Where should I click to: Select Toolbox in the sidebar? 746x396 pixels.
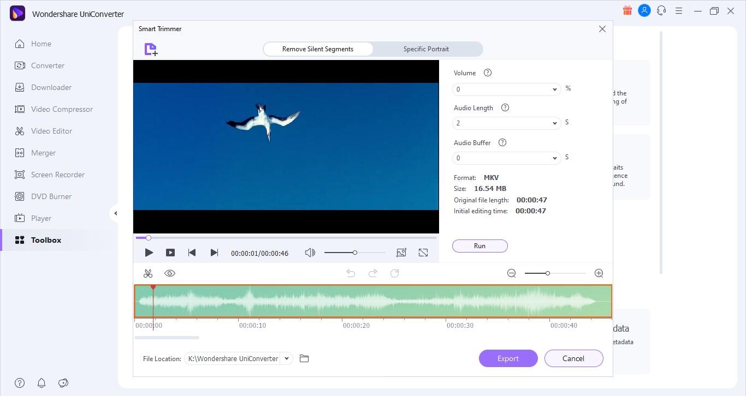[x=46, y=240]
